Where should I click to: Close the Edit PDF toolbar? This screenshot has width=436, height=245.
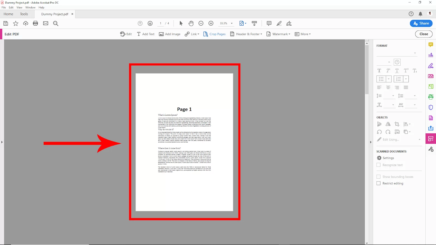tap(424, 34)
